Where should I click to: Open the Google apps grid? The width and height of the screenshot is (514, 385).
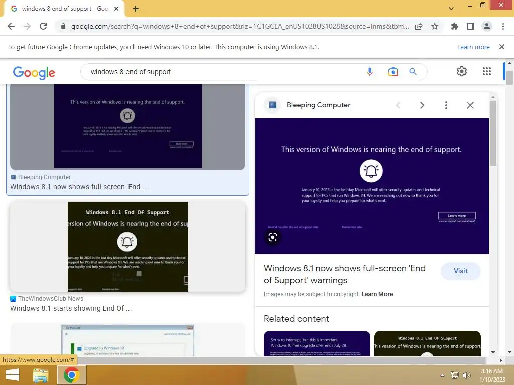(487, 71)
